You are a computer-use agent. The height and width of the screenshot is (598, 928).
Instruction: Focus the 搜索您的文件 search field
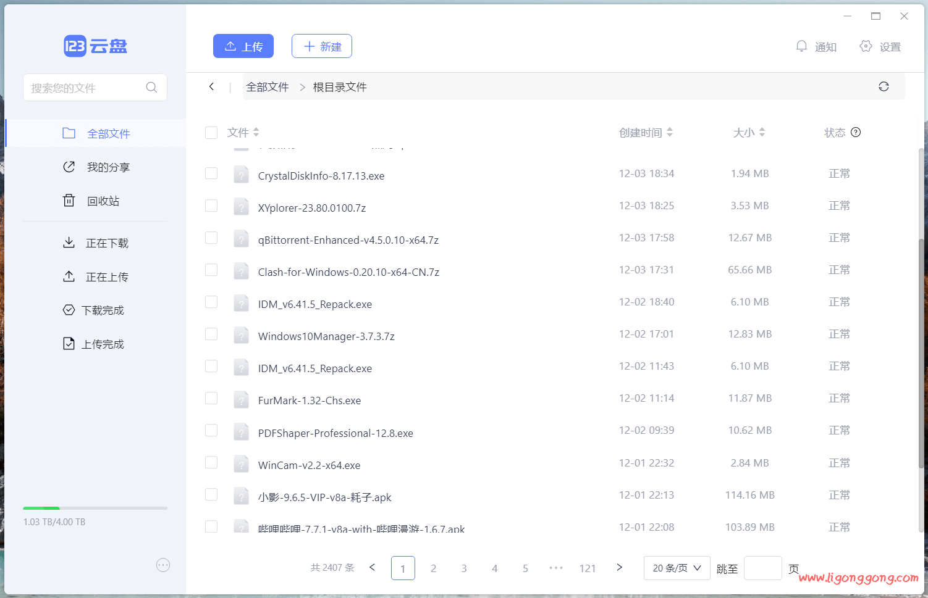pos(95,88)
